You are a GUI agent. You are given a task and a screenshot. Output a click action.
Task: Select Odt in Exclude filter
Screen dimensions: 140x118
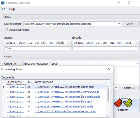(x=105, y=43)
